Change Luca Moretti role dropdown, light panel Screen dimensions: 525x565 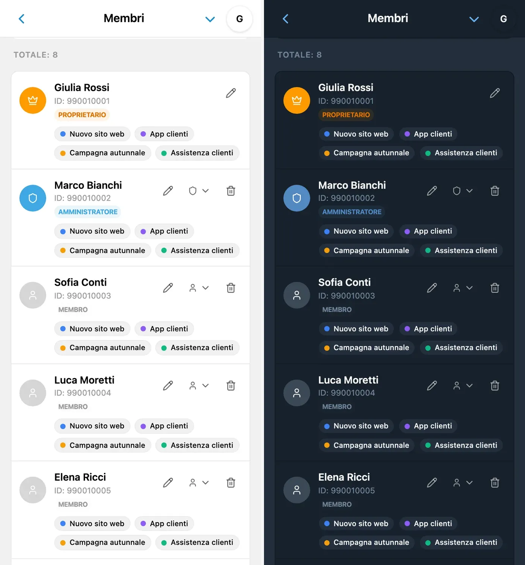tap(199, 386)
